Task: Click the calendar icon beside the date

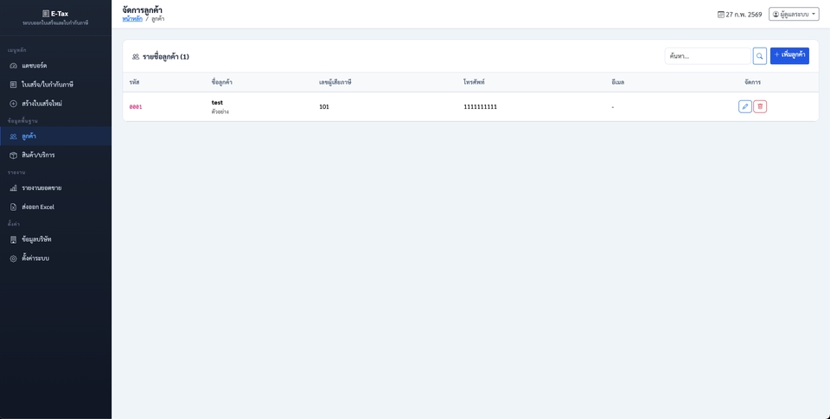Action: click(721, 15)
